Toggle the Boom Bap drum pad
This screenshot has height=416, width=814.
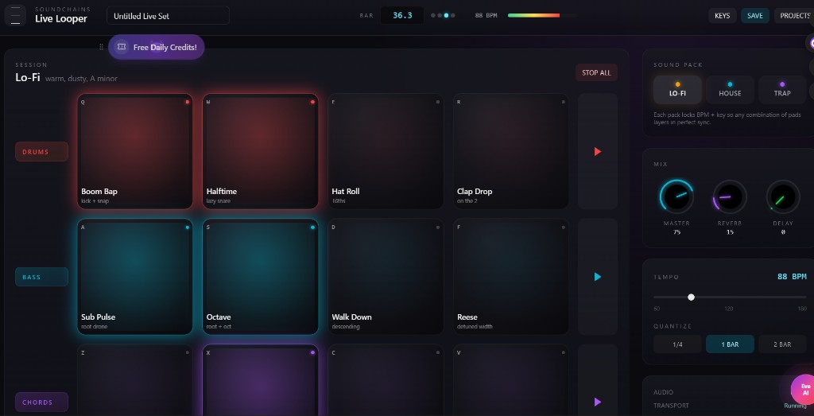pyautogui.click(x=135, y=152)
